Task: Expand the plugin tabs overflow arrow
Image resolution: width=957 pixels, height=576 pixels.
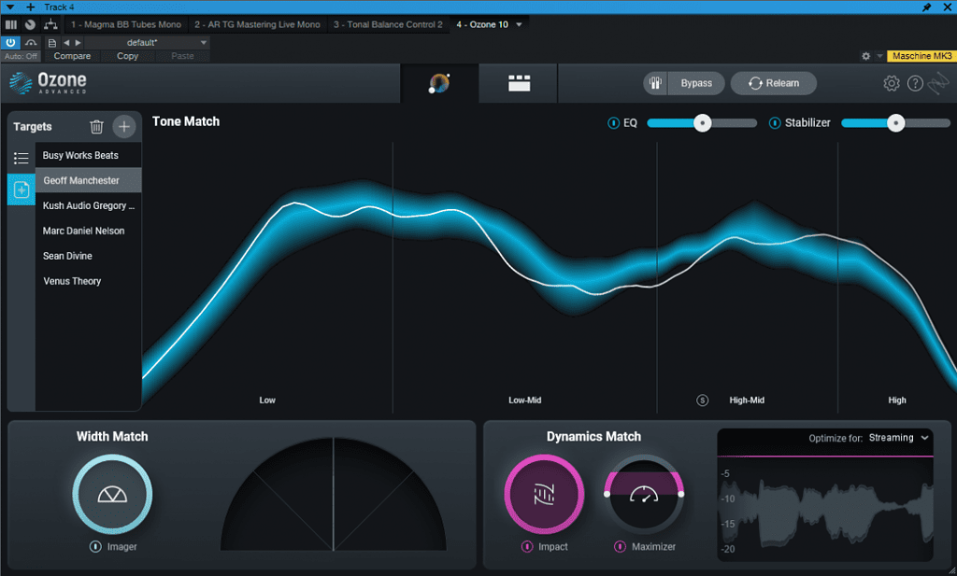Action: 519,24
